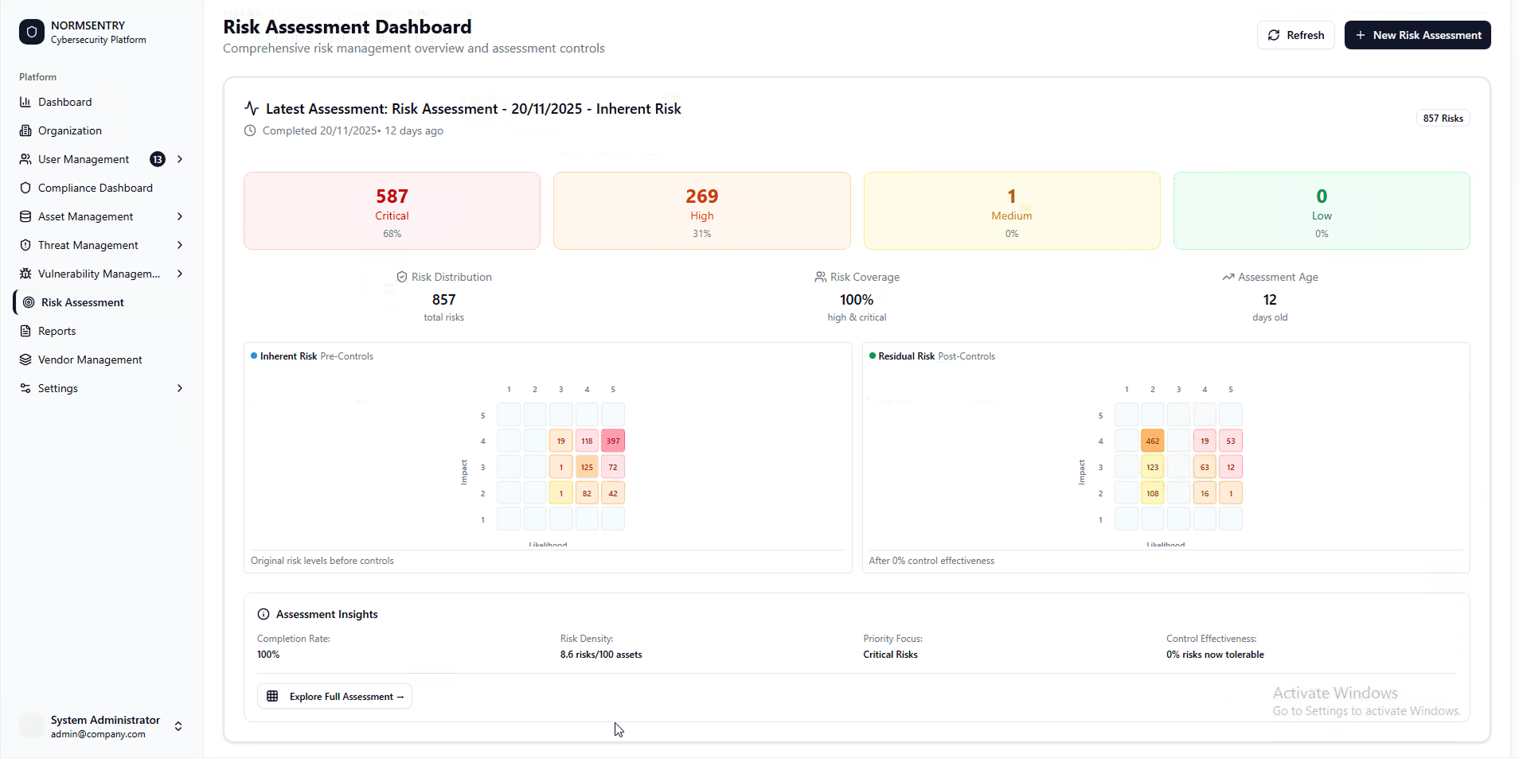Open Compliance Dashboard from the menu

pos(95,188)
